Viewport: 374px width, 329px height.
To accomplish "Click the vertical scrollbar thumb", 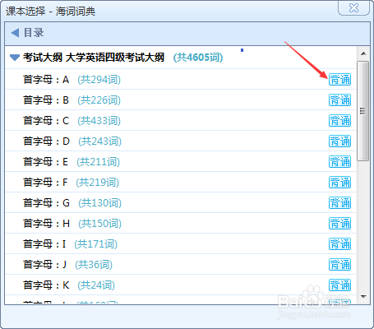I will coord(363,111).
